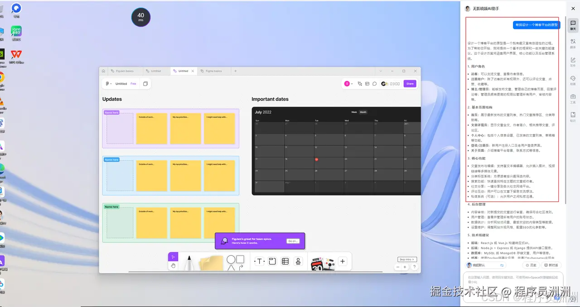Click the Free plan label
Screen dimensions: 580x307
click(133, 84)
